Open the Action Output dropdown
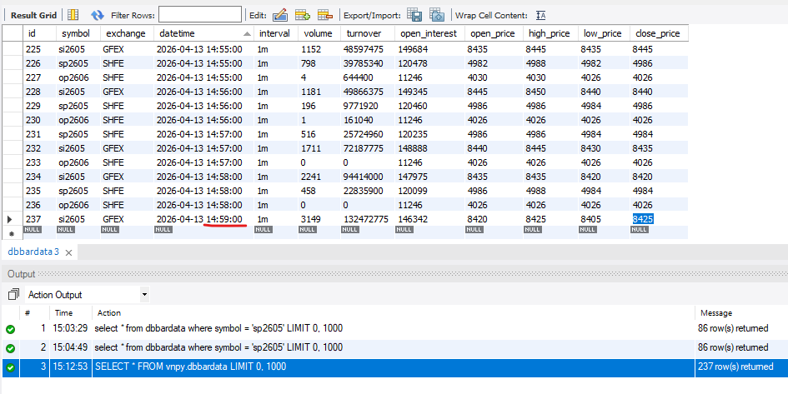Screen dimensions: 788x394 (x=144, y=294)
